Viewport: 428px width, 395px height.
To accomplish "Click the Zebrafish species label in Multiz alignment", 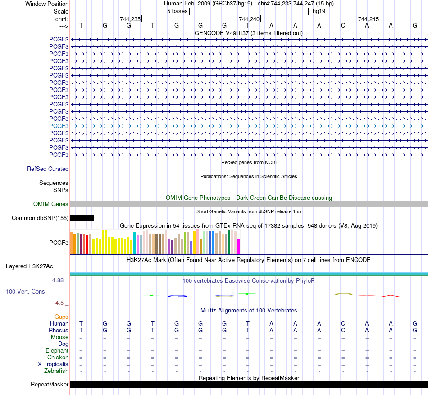I will pos(56,371).
